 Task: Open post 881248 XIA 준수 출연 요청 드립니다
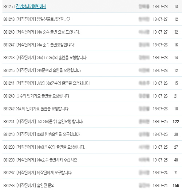coord(48,32)
